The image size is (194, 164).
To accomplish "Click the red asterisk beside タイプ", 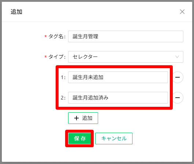I will pos(45,57).
